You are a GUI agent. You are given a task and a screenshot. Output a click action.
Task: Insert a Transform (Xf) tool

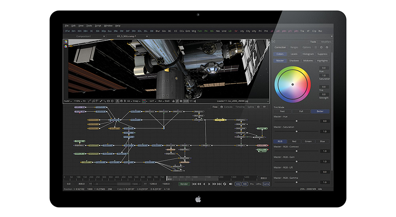pos(308,31)
